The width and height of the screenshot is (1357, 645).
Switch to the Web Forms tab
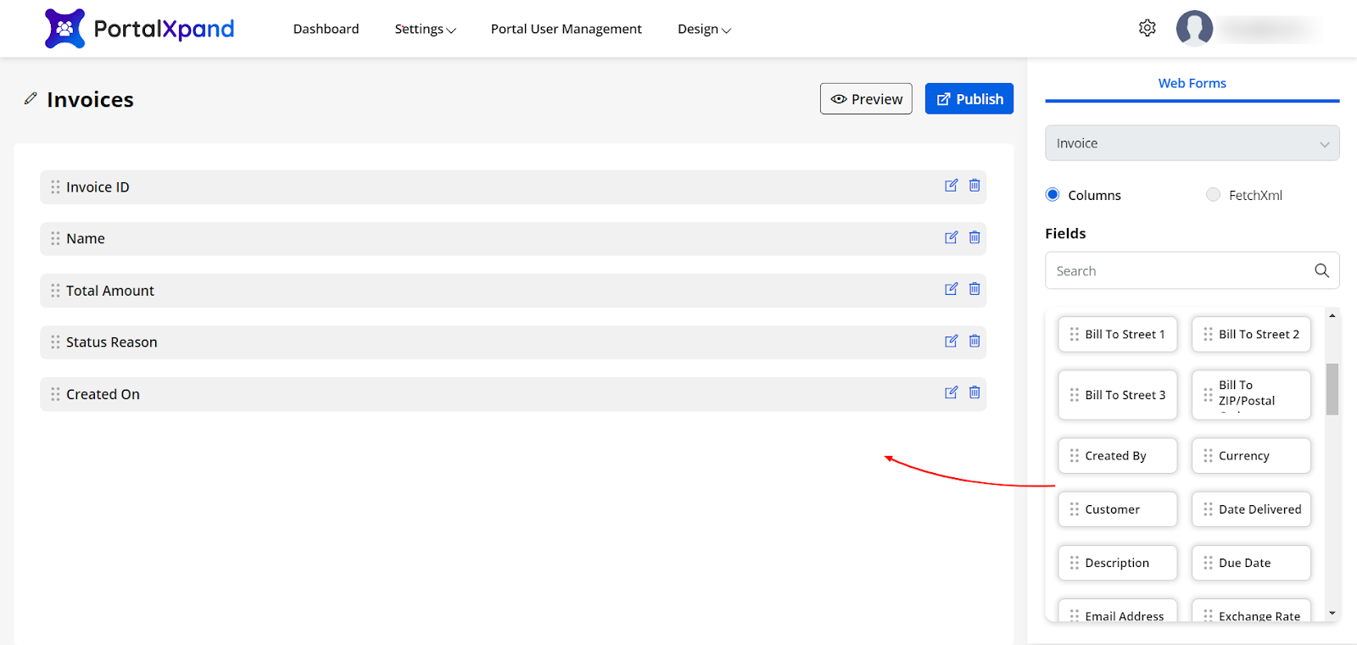point(1192,83)
